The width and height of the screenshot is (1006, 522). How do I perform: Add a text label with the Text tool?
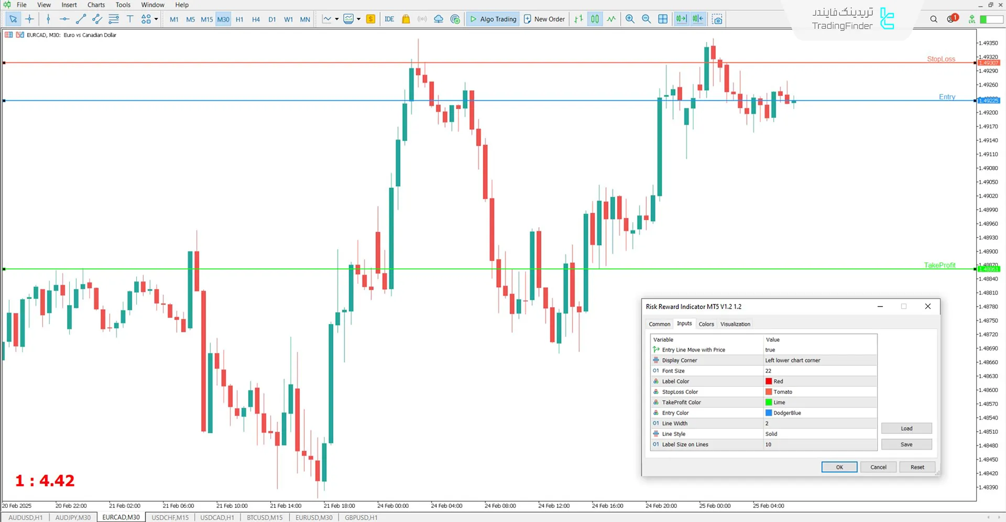[x=130, y=19]
